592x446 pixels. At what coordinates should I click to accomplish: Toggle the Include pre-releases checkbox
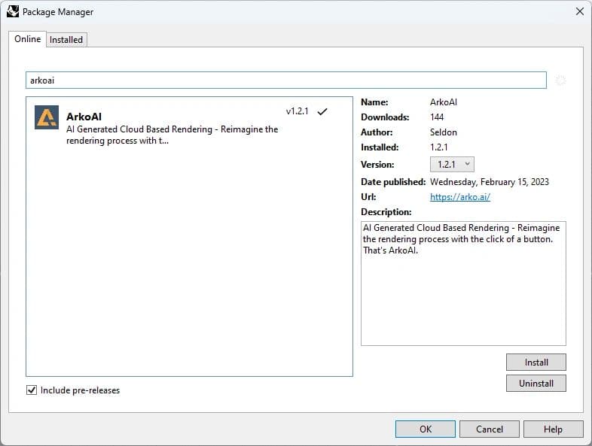[x=32, y=390]
